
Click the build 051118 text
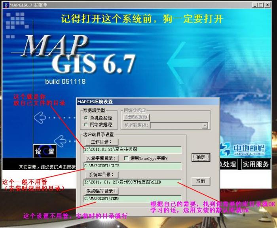tap(65, 82)
